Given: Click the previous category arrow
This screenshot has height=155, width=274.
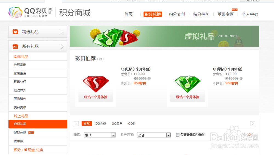Looking at the screenshot, I should (76, 124).
